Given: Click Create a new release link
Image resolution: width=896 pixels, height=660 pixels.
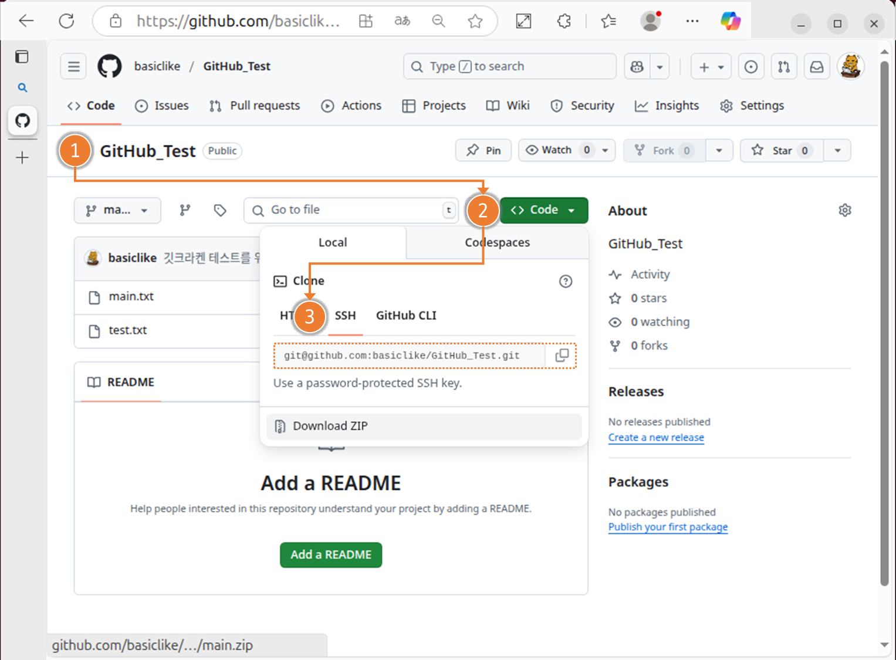Looking at the screenshot, I should 656,438.
